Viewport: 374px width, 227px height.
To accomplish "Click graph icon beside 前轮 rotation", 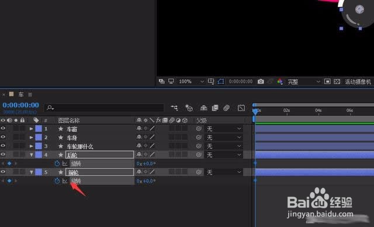I will click(65, 181).
